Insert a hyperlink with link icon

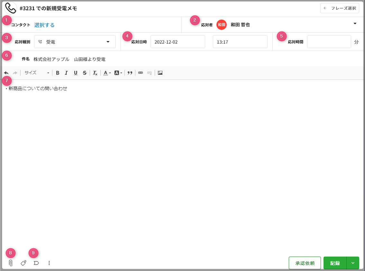point(140,73)
